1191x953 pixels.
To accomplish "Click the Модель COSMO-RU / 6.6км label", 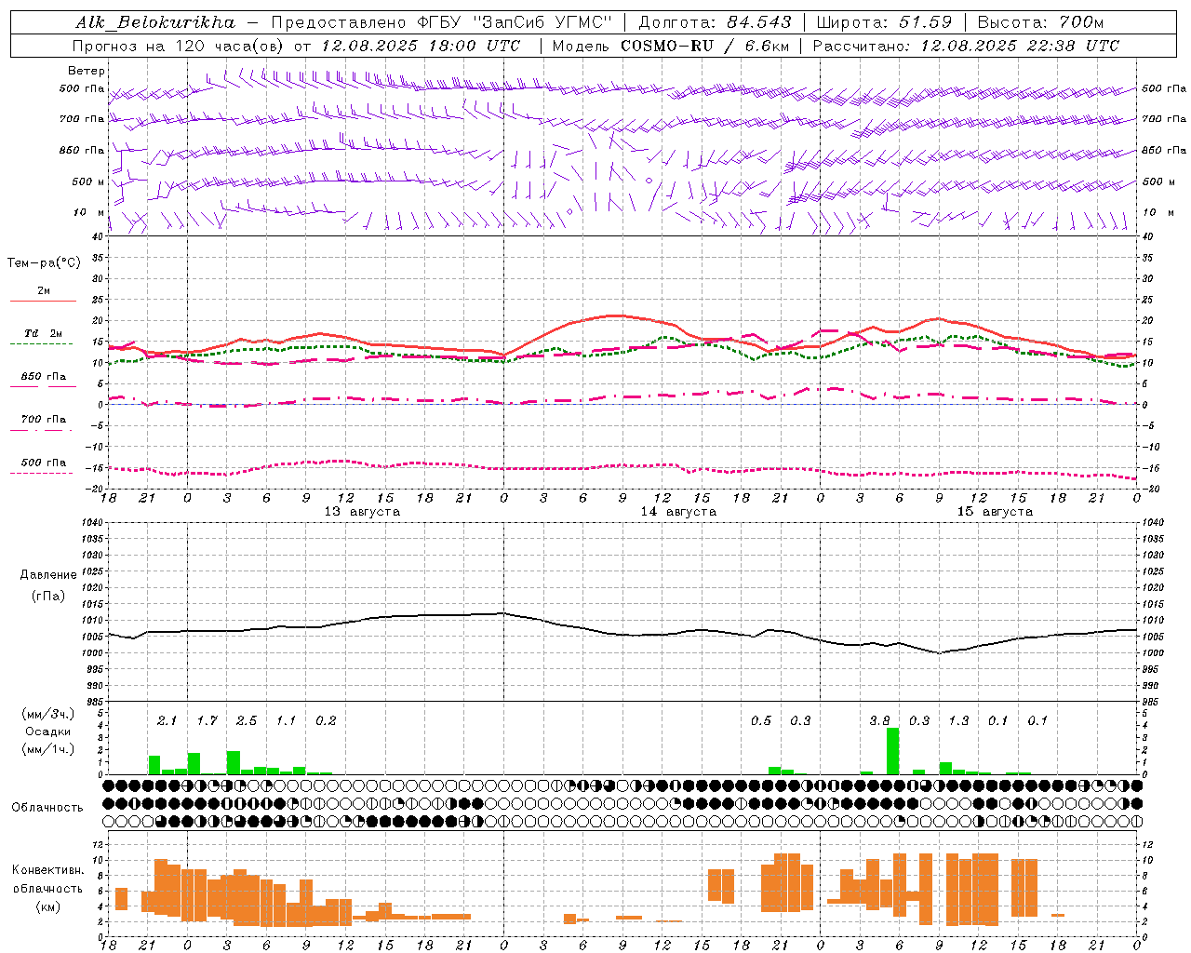I will tap(671, 46).
